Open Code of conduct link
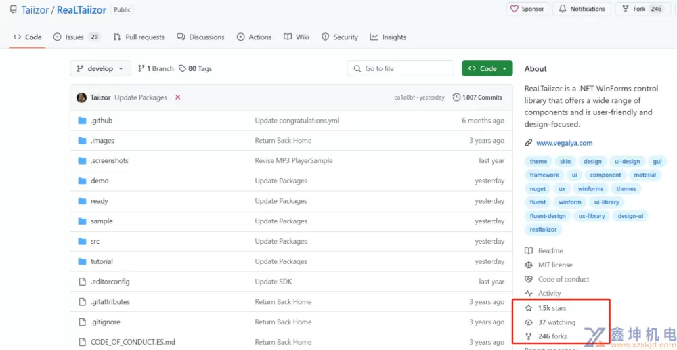The height and width of the screenshot is (350, 677). pos(557,279)
